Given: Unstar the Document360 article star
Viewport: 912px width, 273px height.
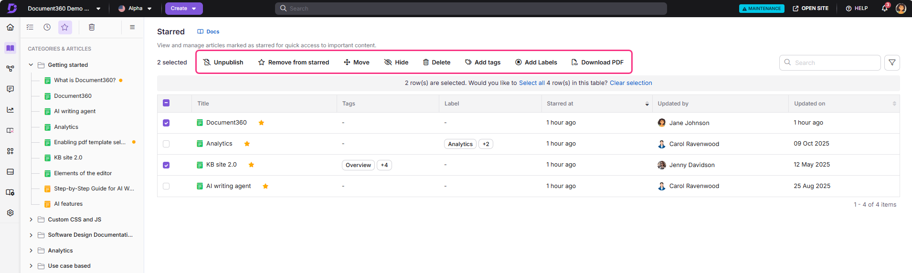Looking at the screenshot, I should coord(261,123).
